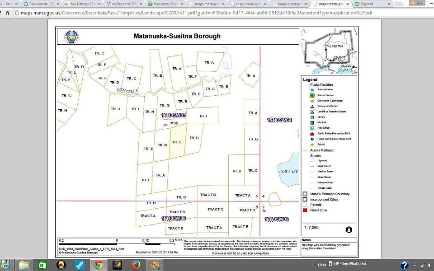Screen dimensions: 434x271
Task: Click the '17N05W04' section label
Action: tap(279, 120)
